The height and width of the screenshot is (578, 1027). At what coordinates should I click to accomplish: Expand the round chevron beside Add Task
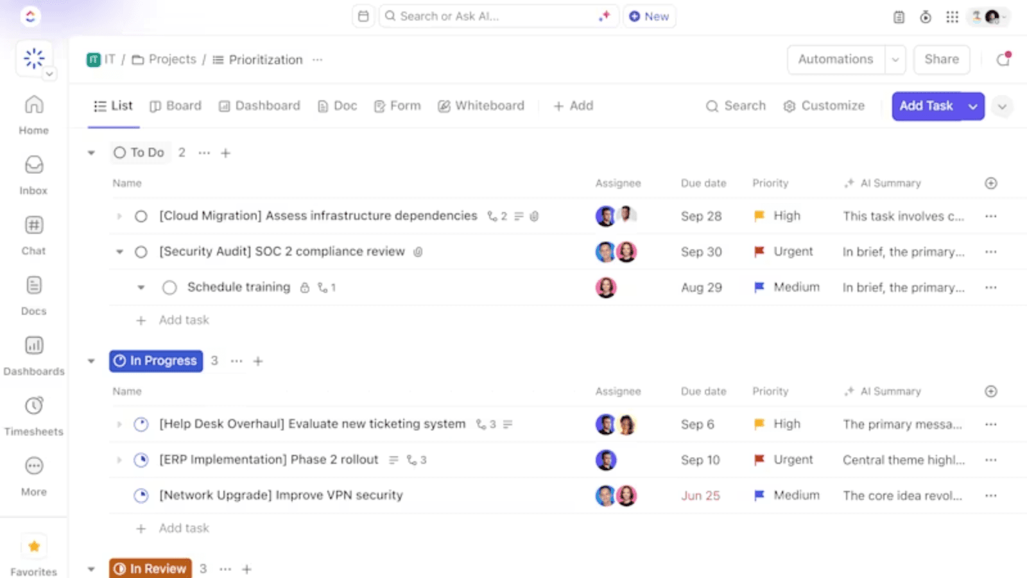(x=1002, y=107)
